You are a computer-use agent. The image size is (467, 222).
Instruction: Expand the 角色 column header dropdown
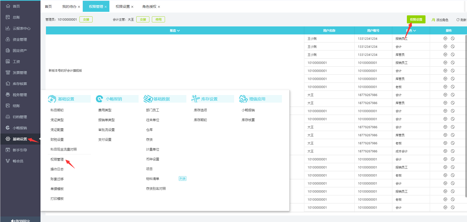click(x=411, y=31)
